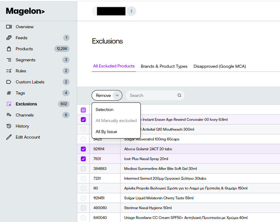Open the account switcher arrows
This screenshot has width=280, height=222.
[131, 11]
